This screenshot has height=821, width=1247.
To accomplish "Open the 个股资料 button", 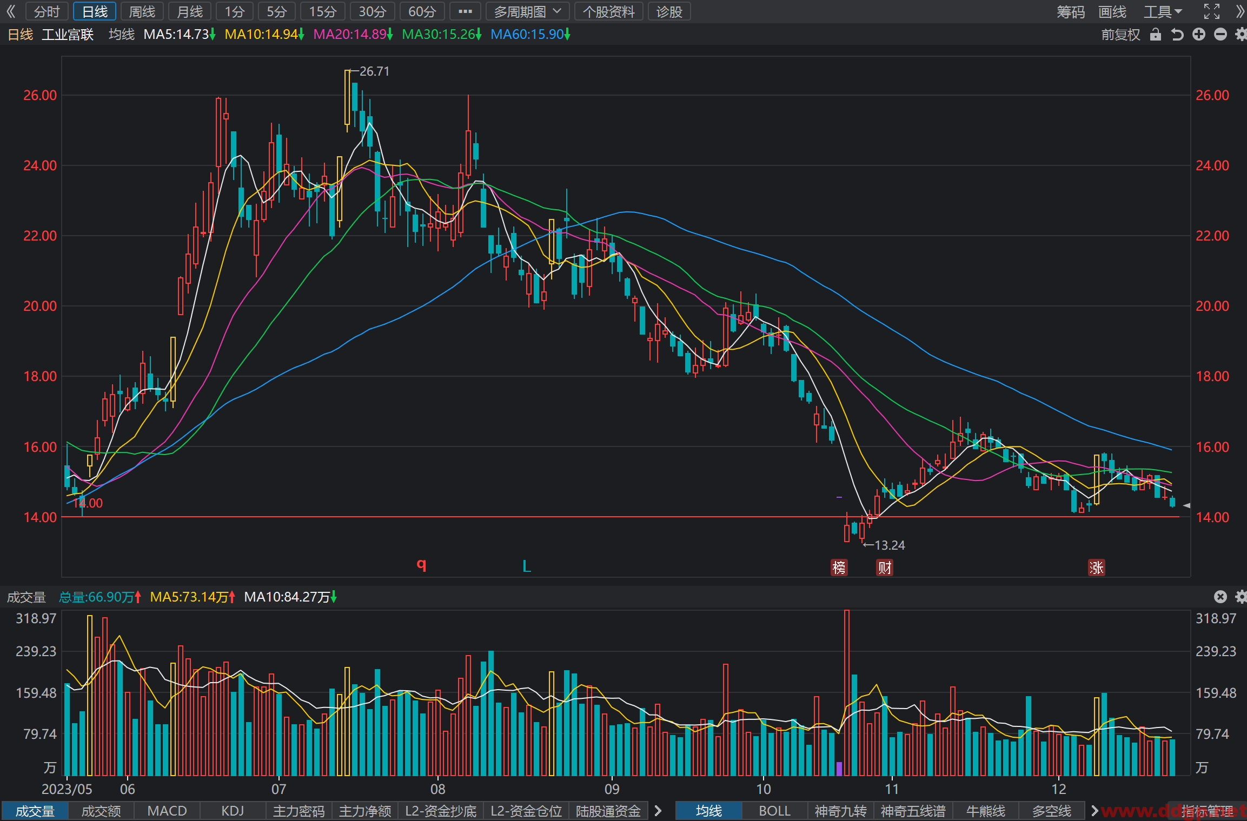I will (608, 11).
